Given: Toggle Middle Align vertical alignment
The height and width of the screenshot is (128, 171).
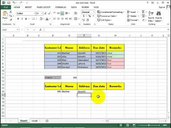Looking at the screenshot, I should (58, 13).
